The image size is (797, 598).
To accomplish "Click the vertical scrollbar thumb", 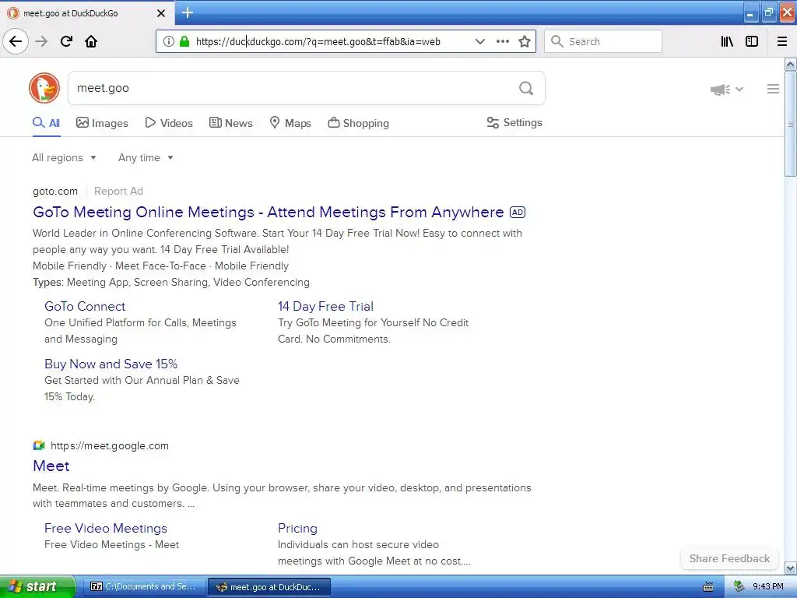I will (x=791, y=124).
